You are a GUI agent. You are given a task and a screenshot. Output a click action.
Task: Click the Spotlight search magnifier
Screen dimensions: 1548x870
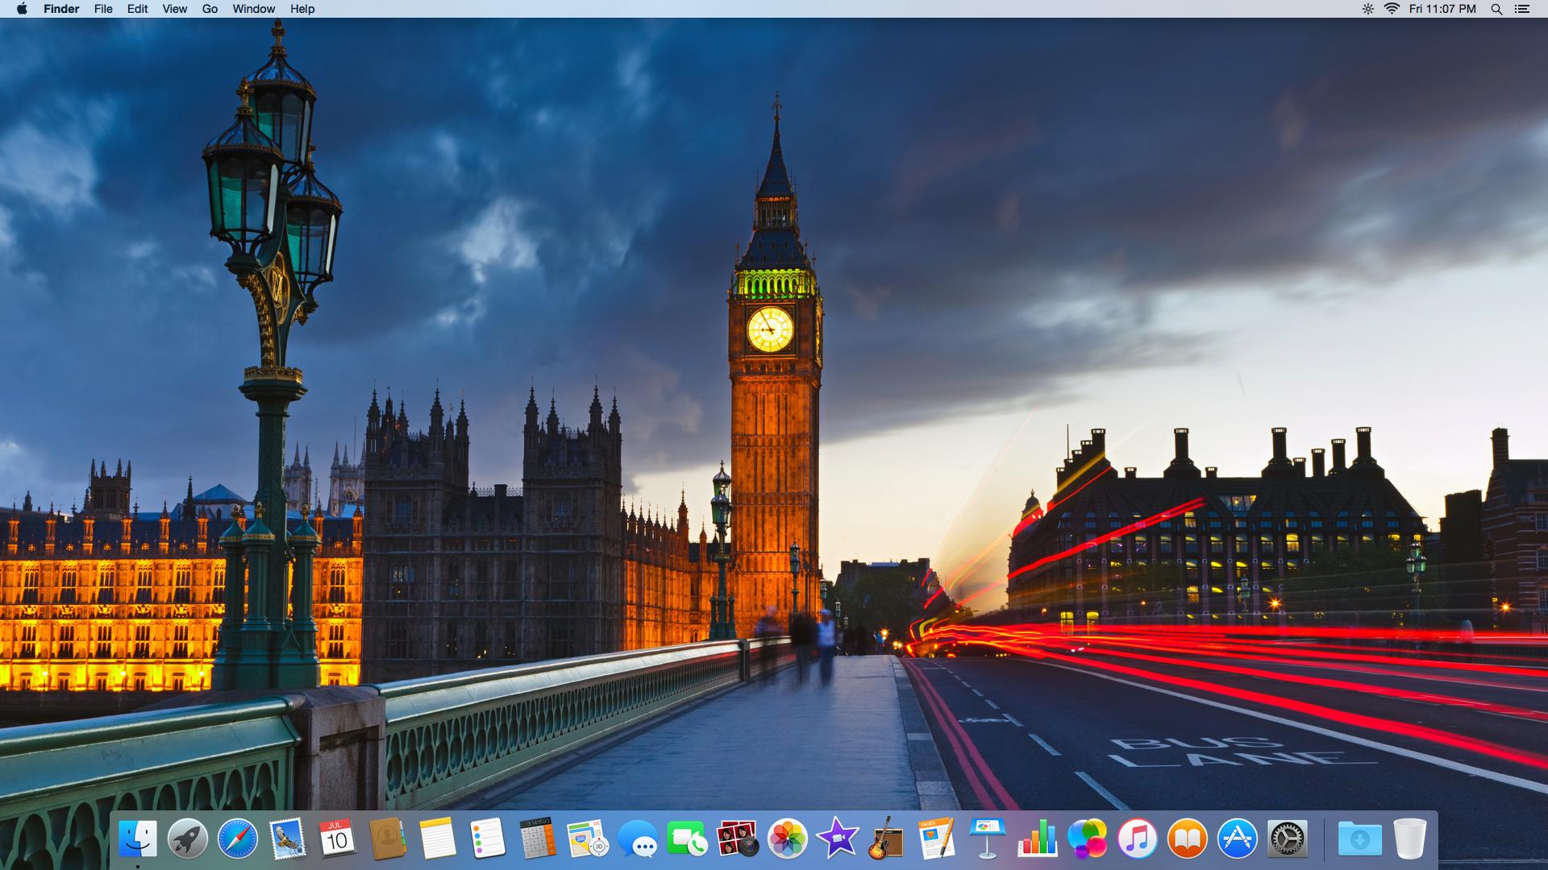(x=1496, y=9)
